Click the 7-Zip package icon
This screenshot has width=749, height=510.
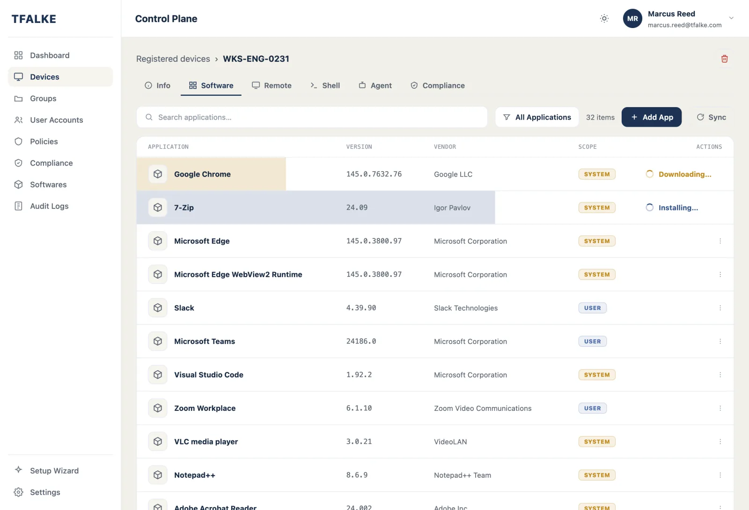(158, 207)
